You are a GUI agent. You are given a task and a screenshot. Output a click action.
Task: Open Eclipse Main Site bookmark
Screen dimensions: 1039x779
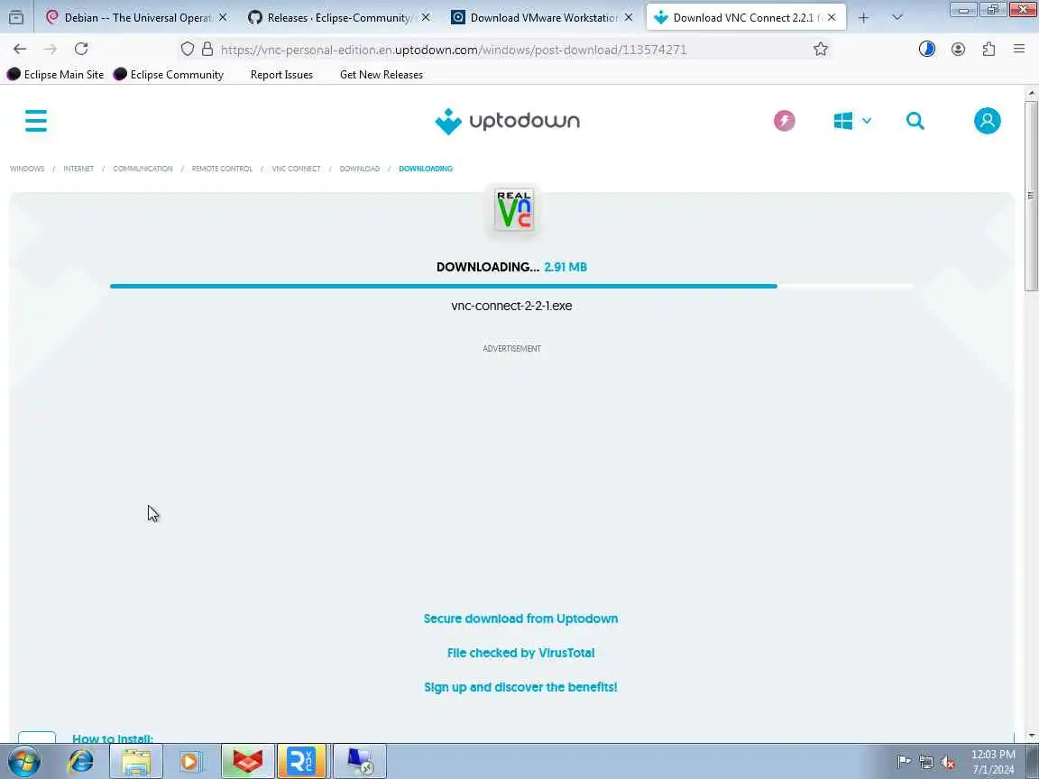click(x=56, y=74)
